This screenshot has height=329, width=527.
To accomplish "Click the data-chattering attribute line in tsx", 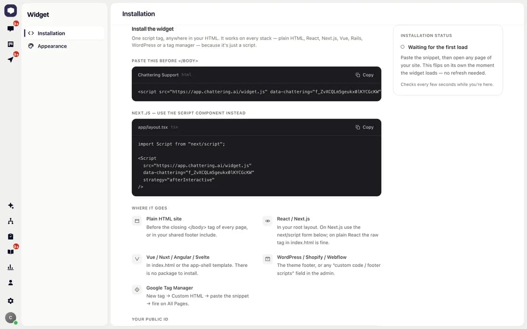I will (199, 172).
